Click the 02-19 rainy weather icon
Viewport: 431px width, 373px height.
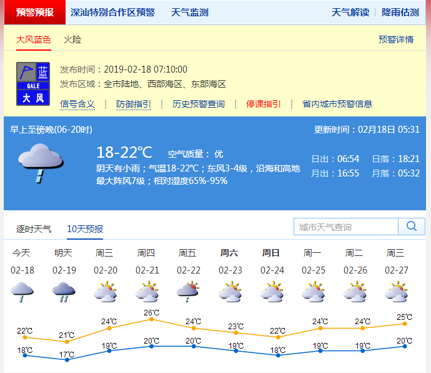[63, 292]
